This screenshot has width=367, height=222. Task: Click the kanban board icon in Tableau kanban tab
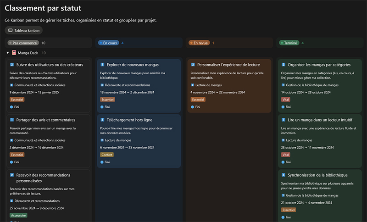(x=10, y=30)
